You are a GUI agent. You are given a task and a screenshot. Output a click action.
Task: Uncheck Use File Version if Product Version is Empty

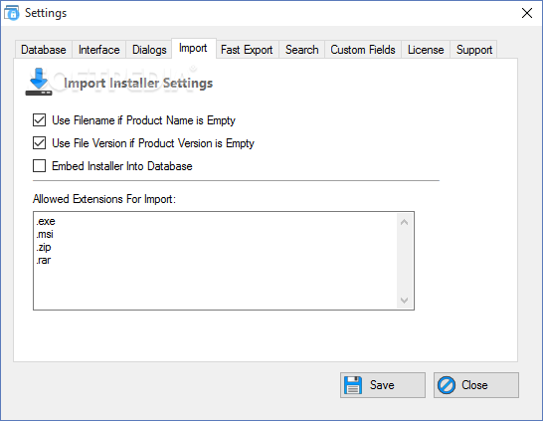pos(39,143)
